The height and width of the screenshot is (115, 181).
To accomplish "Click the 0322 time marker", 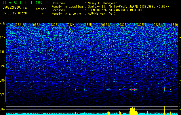I will (x=37, y=25).
